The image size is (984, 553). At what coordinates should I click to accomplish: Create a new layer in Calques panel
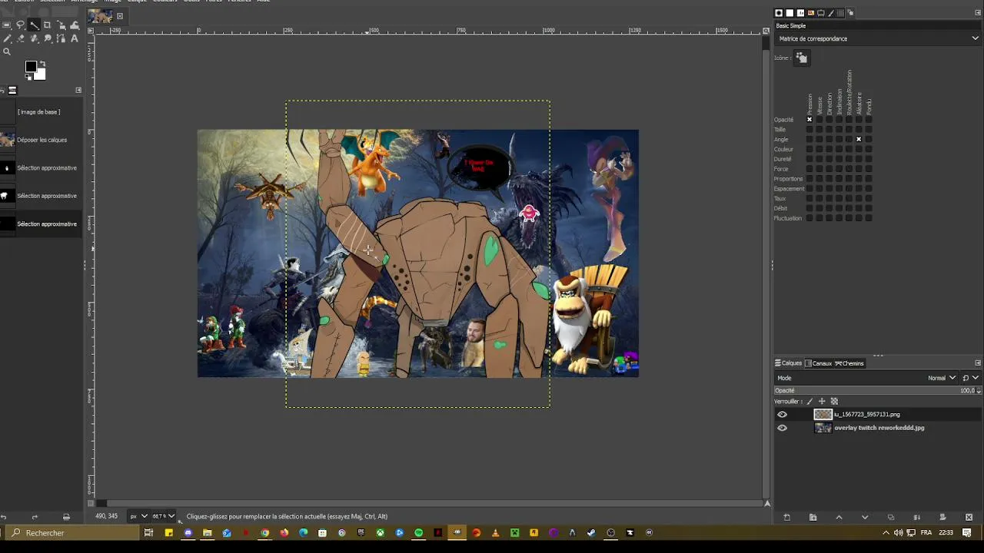click(786, 517)
